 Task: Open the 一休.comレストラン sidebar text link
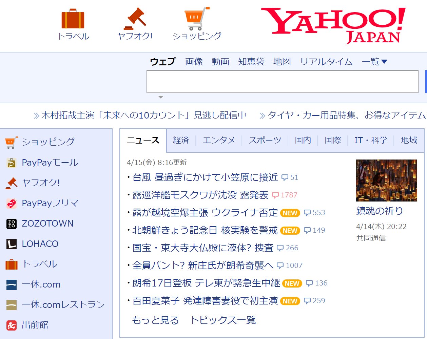63,305
